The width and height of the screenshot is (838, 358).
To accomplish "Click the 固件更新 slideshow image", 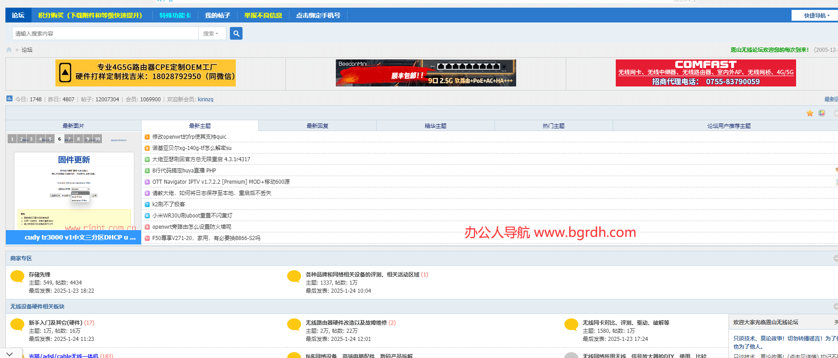I will 74,189.
